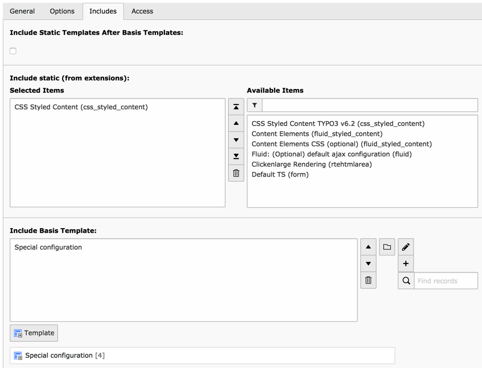Viewport: 482px width, 368px height.
Task: Move basis template down in list
Action: point(368,264)
